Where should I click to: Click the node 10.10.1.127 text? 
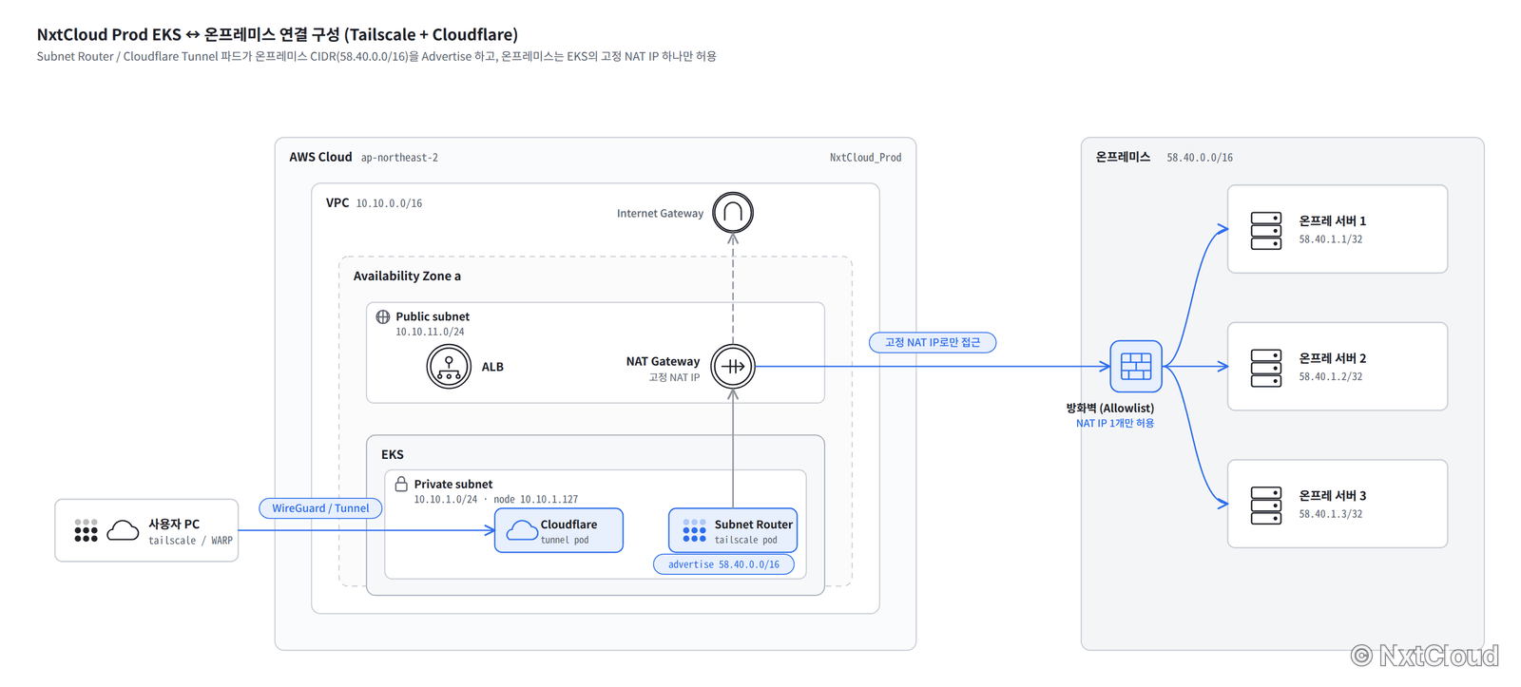(535, 499)
